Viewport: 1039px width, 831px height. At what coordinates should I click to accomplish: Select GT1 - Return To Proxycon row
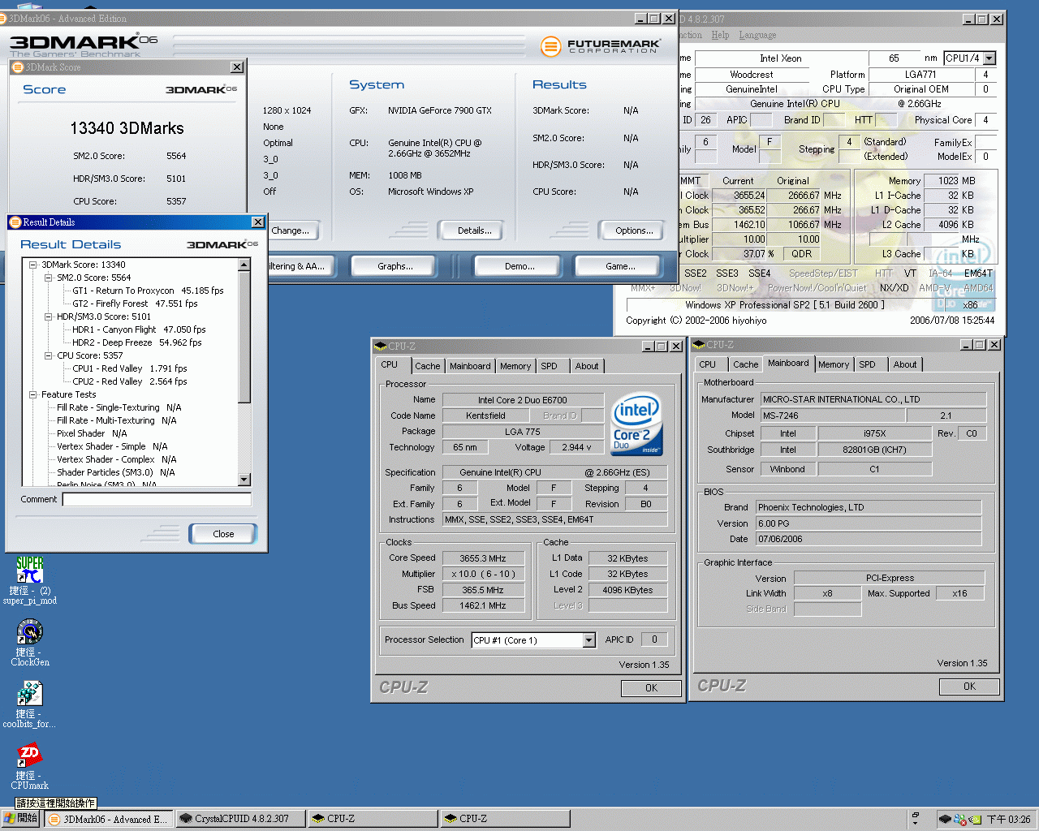148,291
